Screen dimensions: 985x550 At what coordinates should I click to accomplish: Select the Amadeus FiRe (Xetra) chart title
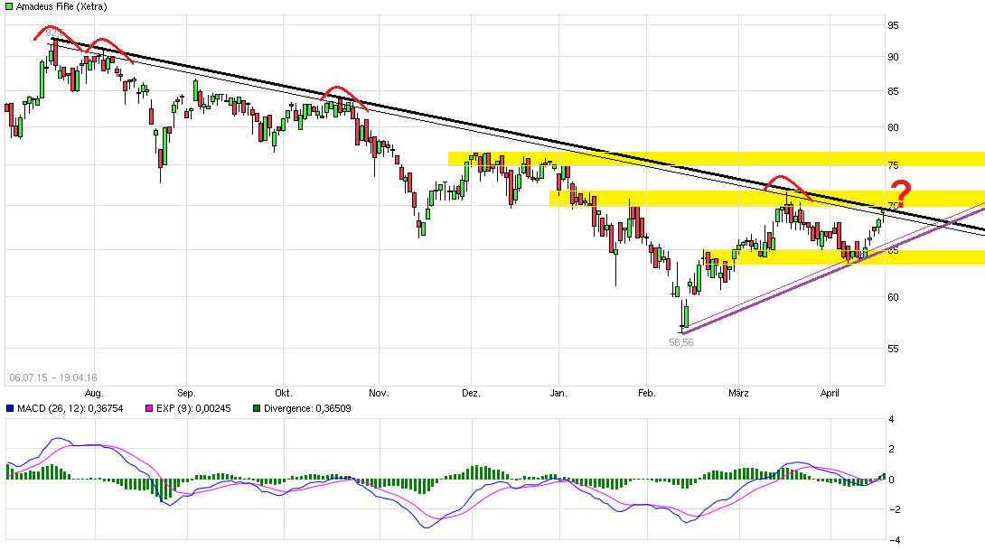(x=57, y=6)
